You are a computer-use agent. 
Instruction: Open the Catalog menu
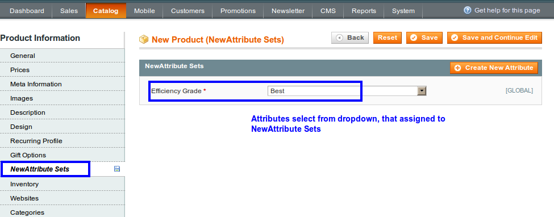(106, 11)
